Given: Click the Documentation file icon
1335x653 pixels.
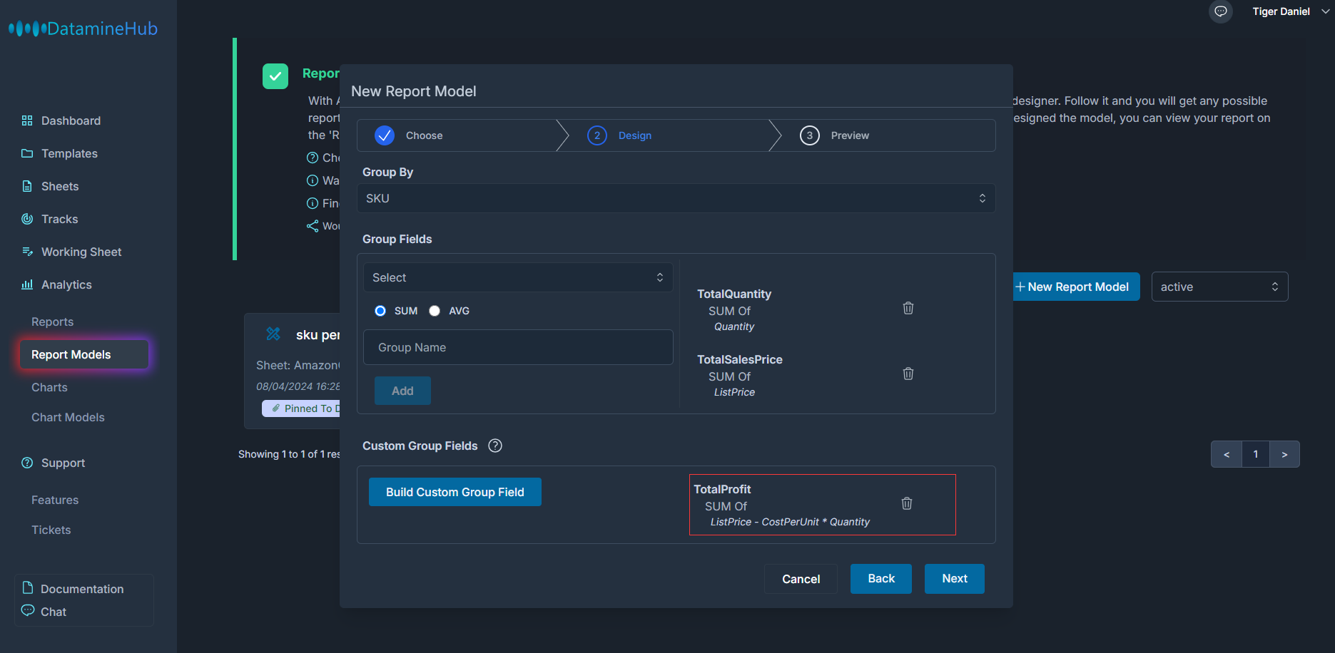Looking at the screenshot, I should (28, 587).
